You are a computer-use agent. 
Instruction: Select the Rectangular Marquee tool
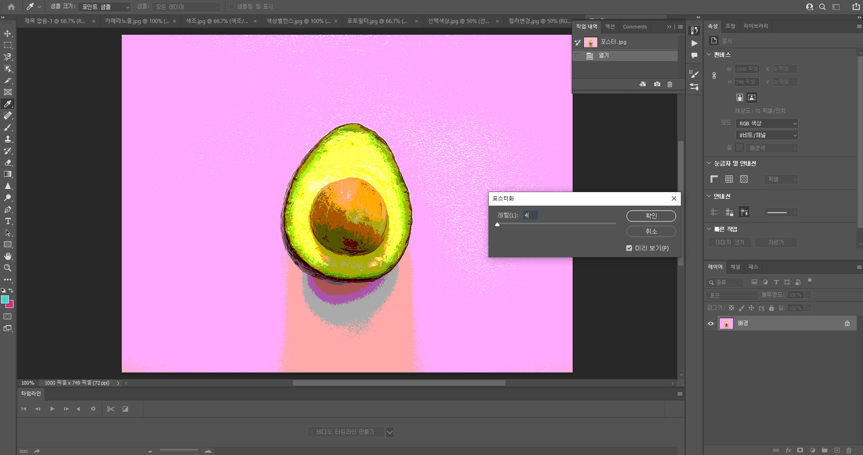(8, 46)
